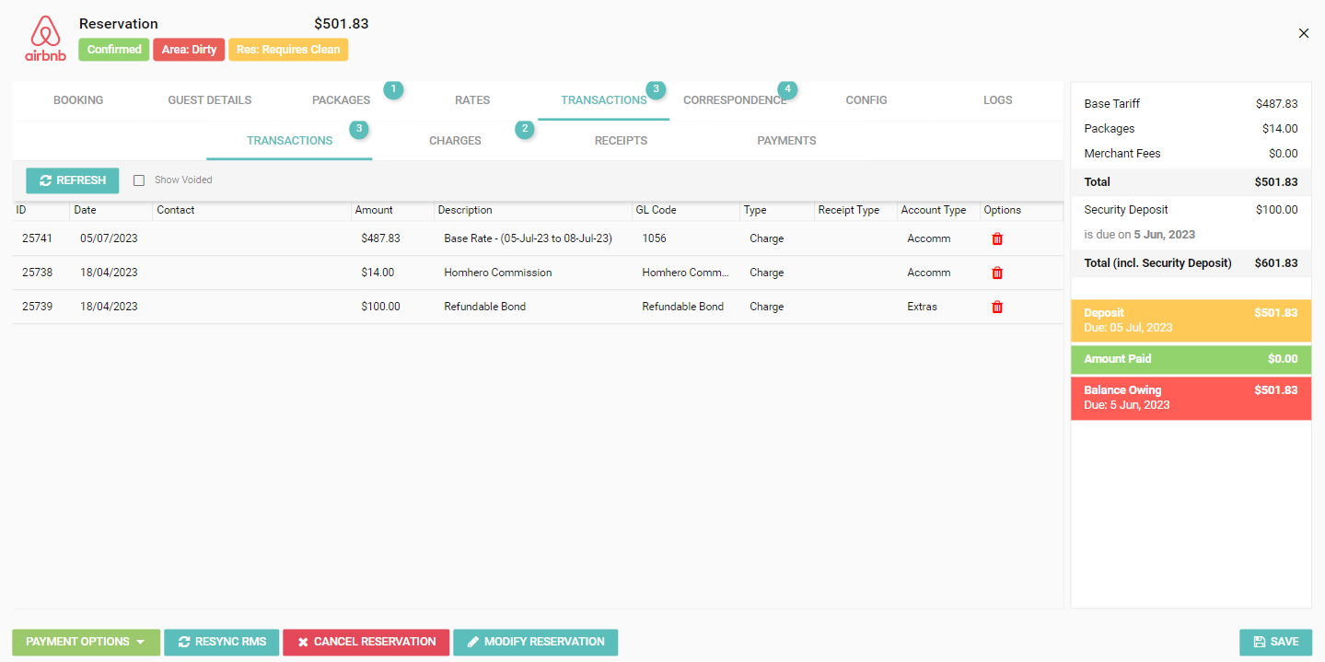Click the Cancel Reservation button
1325x662 pixels.
(x=366, y=642)
